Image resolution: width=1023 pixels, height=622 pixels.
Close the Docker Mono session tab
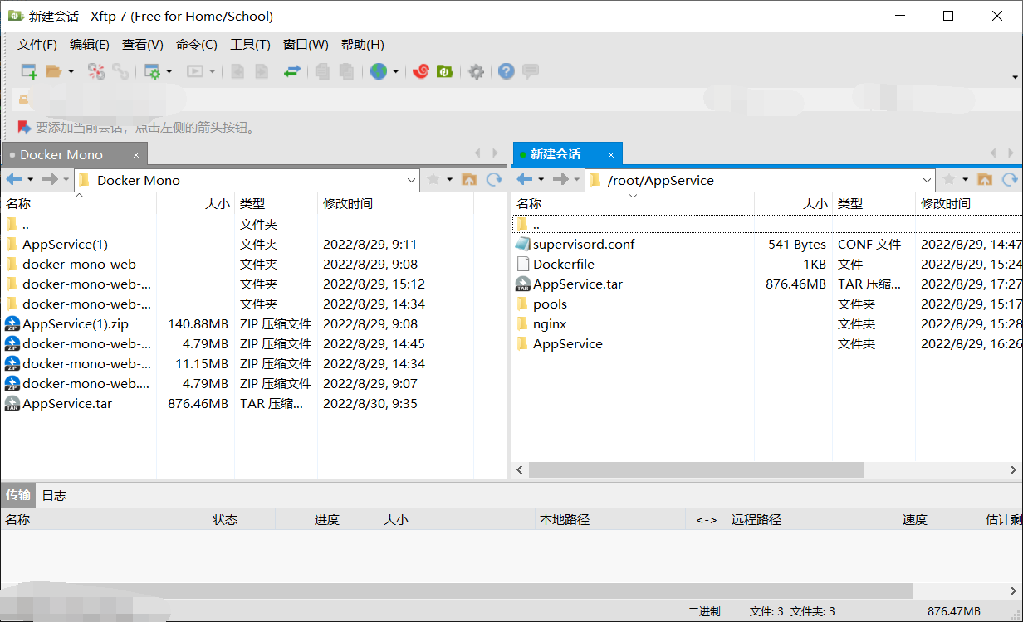point(135,153)
